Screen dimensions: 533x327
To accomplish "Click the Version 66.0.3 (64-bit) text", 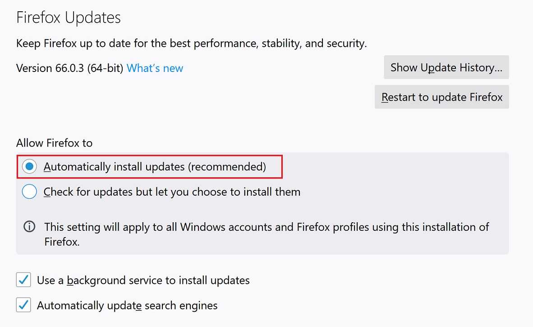I will [x=70, y=68].
